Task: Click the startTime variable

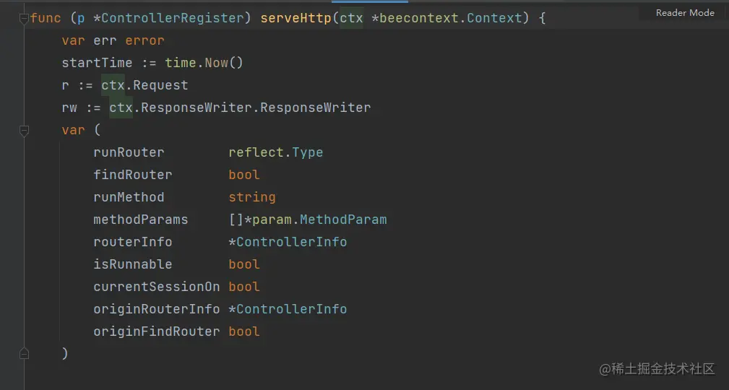Action: click(x=97, y=63)
